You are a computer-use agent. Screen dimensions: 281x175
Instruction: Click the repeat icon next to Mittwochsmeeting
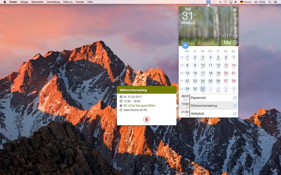pyautogui.click(x=235, y=106)
